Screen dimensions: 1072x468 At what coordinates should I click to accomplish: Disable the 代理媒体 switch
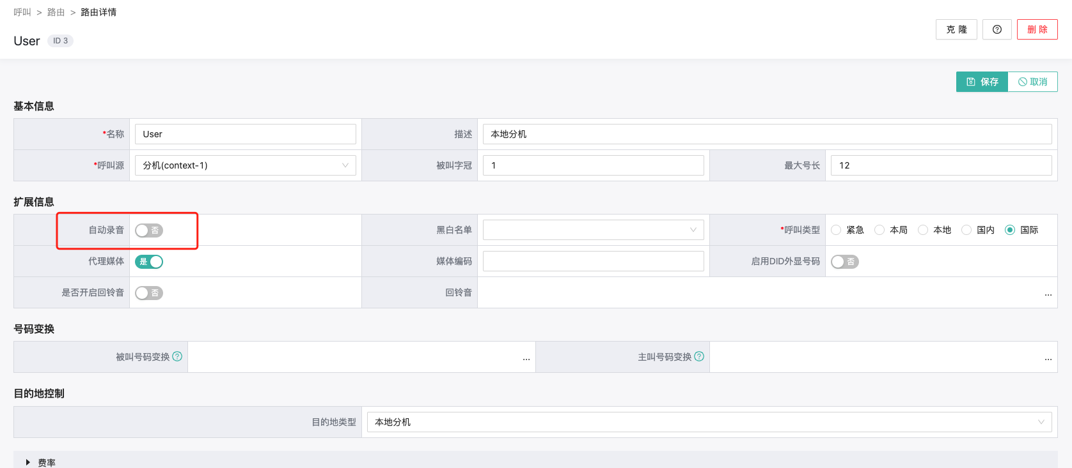point(149,262)
